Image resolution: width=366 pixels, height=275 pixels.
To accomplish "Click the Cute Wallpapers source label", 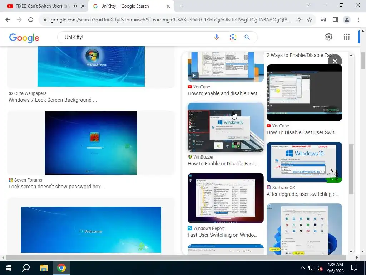I will tap(30, 93).
